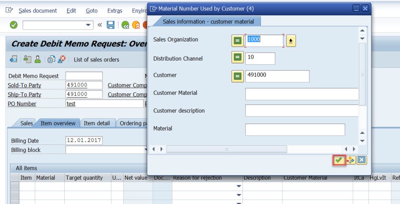Click the orange Exit arrow icon
This screenshot has height=204, width=400.
[x=135, y=25]
